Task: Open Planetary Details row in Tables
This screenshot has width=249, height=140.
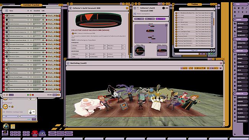Action: [x=194, y=36]
